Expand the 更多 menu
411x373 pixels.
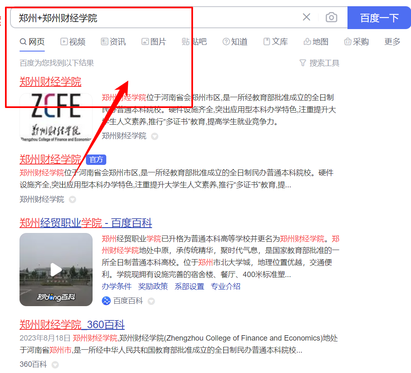(392, 42)
